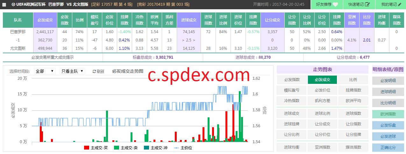Select 模拟盈亏 chart button
The width and height of the screenshot is (406, 154).
(x=292, y=90)
